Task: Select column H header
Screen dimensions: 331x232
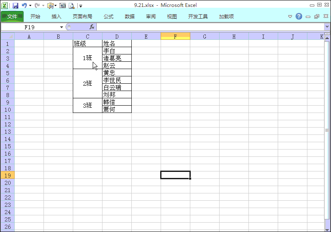Action: pos(234,37)
